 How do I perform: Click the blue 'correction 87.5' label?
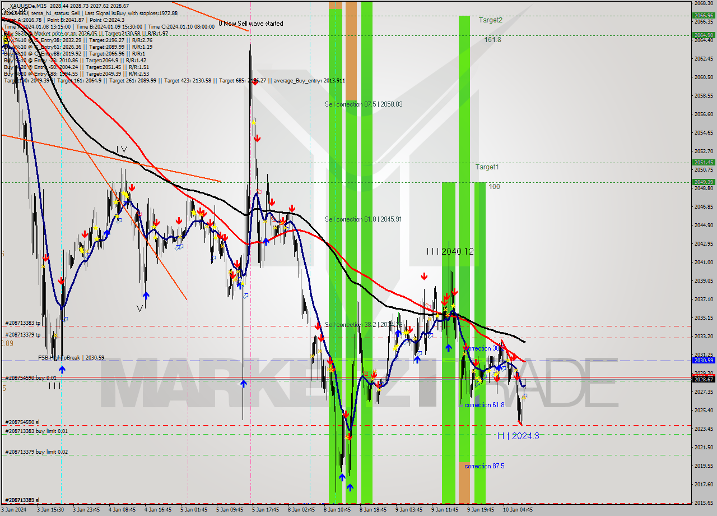click(485, 466)
